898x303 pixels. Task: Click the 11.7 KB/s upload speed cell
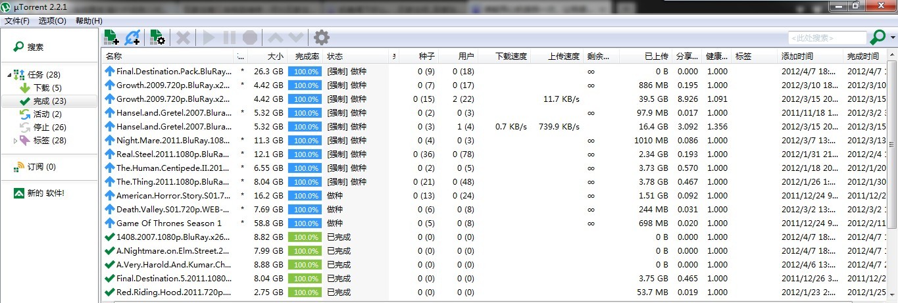pos(561,99)
